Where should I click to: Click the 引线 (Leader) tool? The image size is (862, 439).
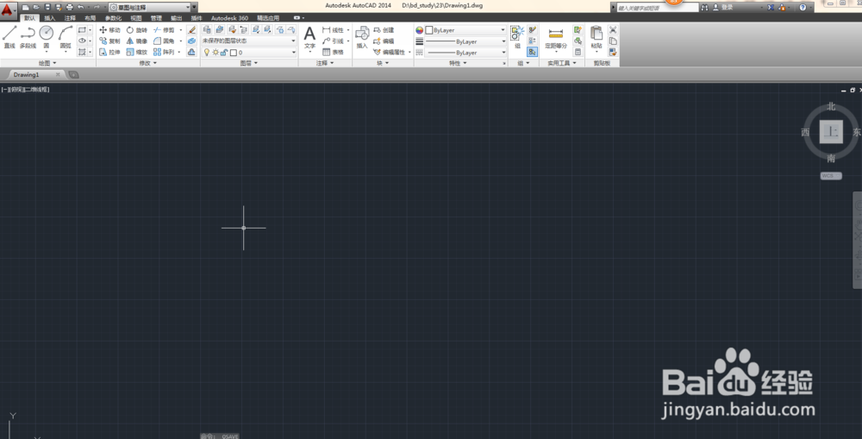coord(333,41)
